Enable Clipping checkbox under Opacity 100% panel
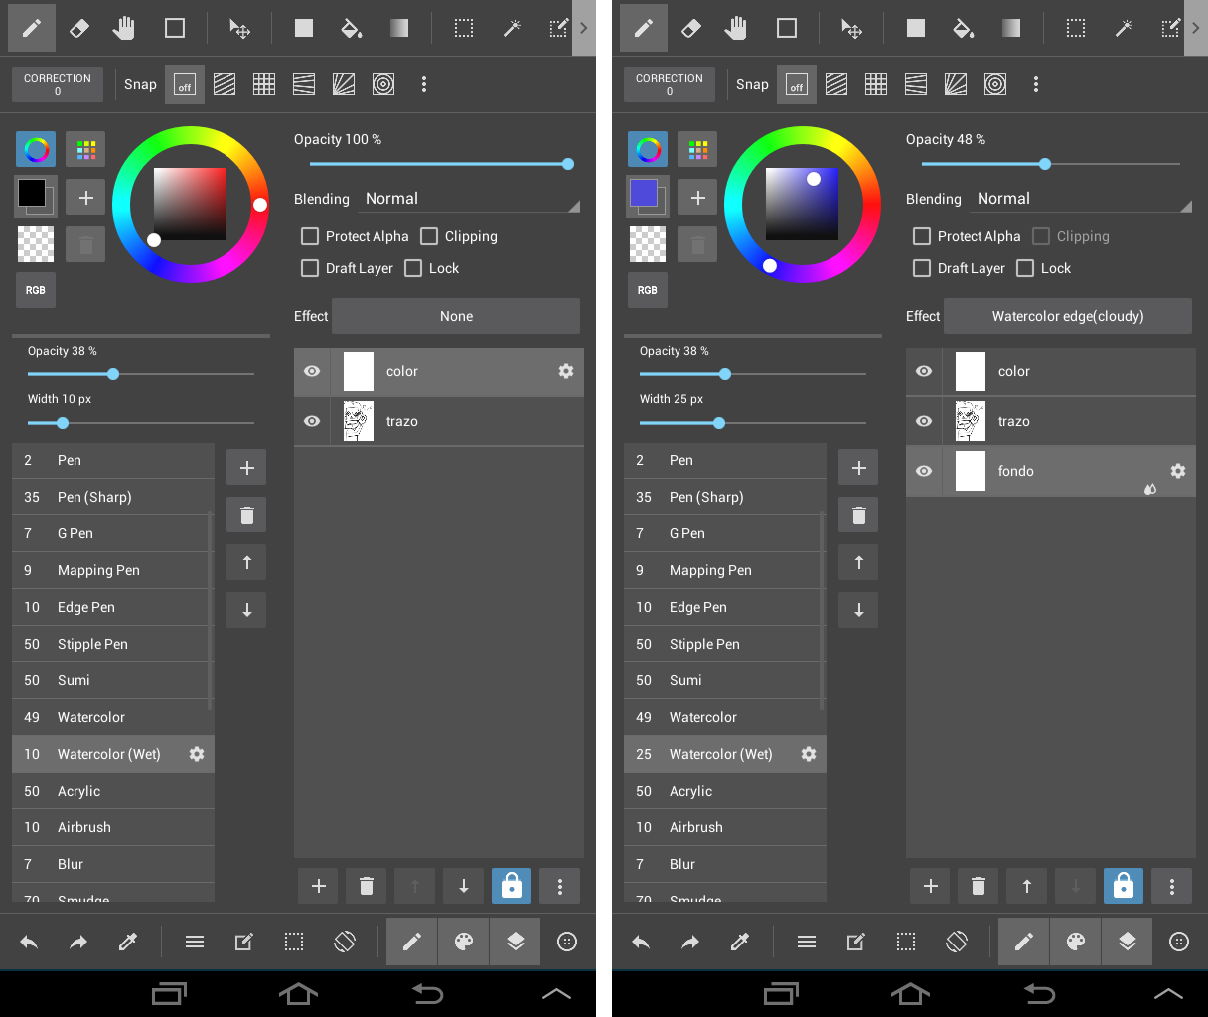 [x=429, y=236]
